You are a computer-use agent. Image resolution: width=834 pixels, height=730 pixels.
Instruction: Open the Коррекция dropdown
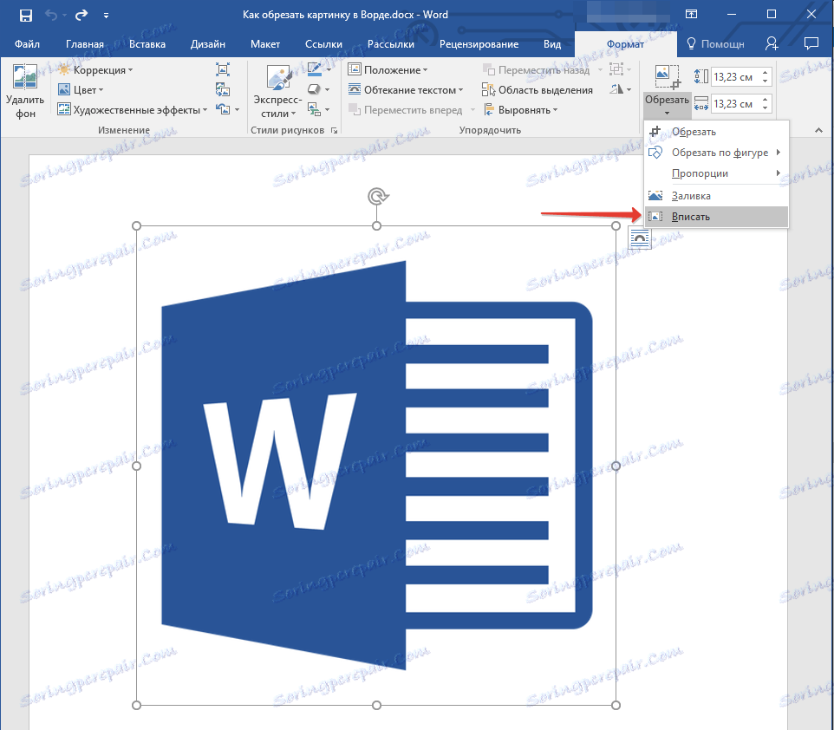click(95, 70)
